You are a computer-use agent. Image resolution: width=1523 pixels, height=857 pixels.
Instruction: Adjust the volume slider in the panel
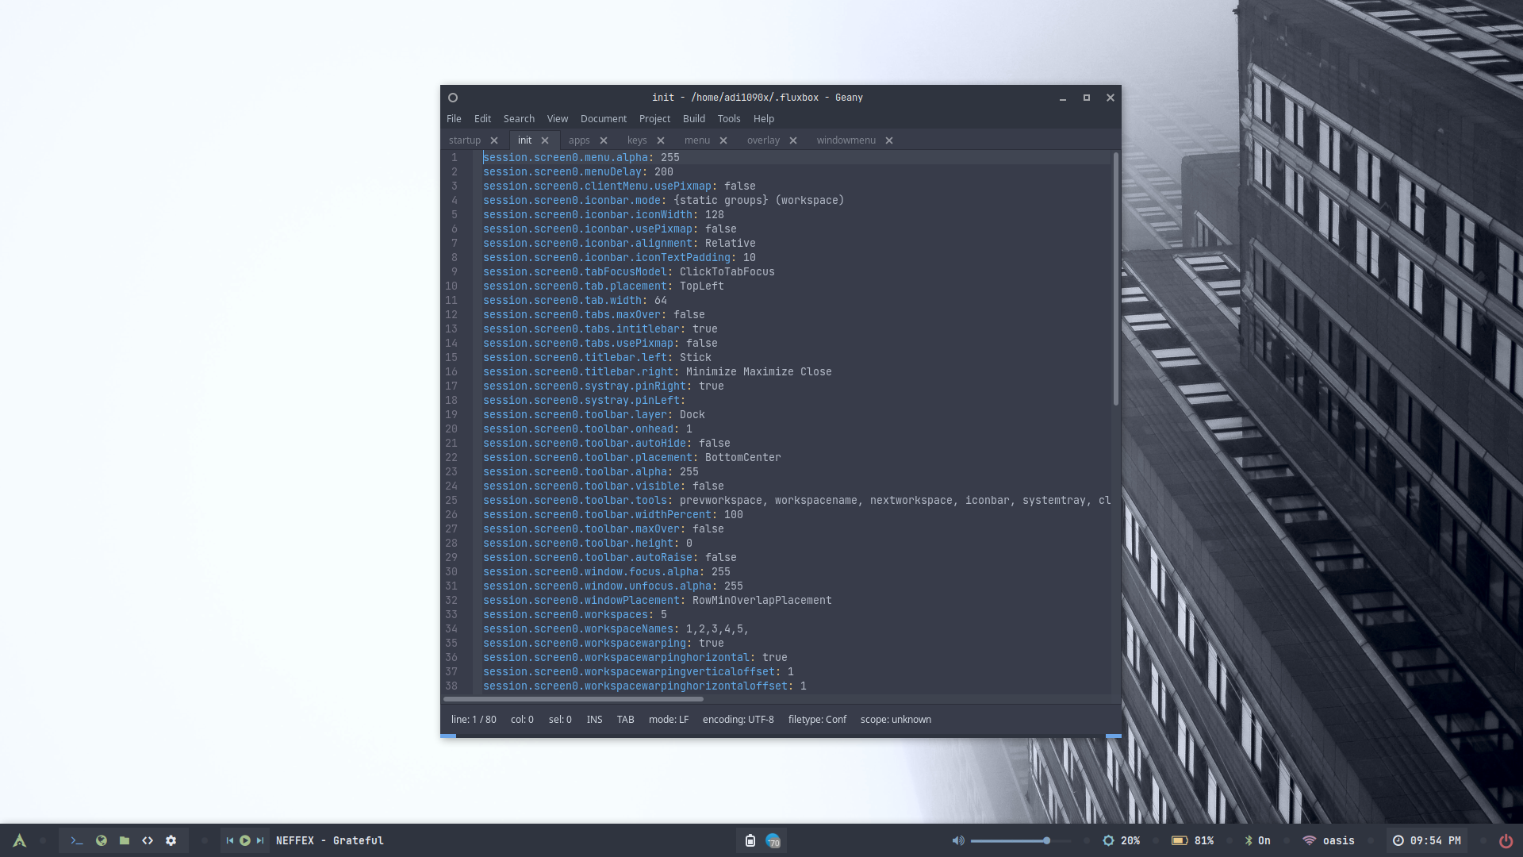(x=1020, y=840)
